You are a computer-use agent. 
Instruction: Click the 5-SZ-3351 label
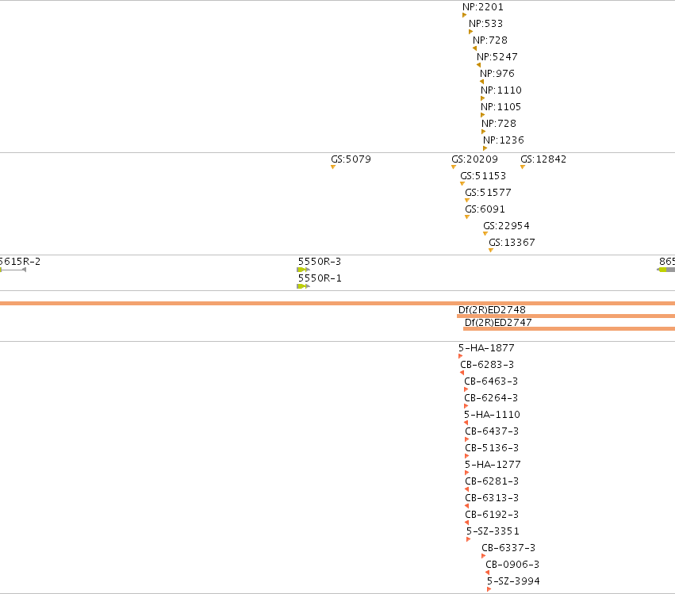pos(493,531)
